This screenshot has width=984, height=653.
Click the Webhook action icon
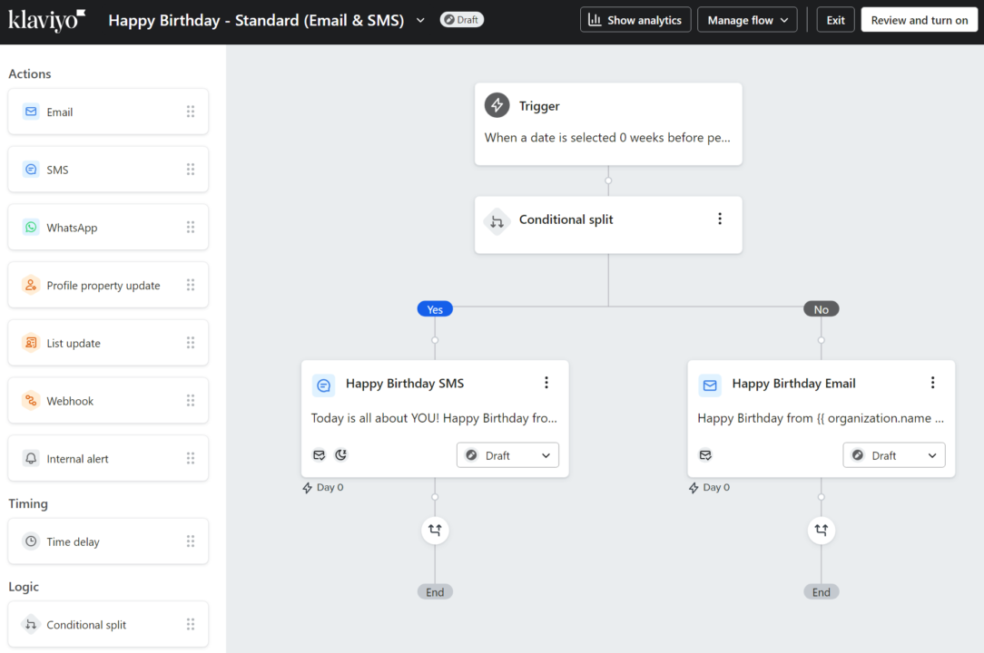tap(32, 400)
